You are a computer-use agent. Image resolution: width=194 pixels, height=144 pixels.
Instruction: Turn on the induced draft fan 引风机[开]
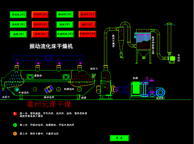click(x=18, y=14)
